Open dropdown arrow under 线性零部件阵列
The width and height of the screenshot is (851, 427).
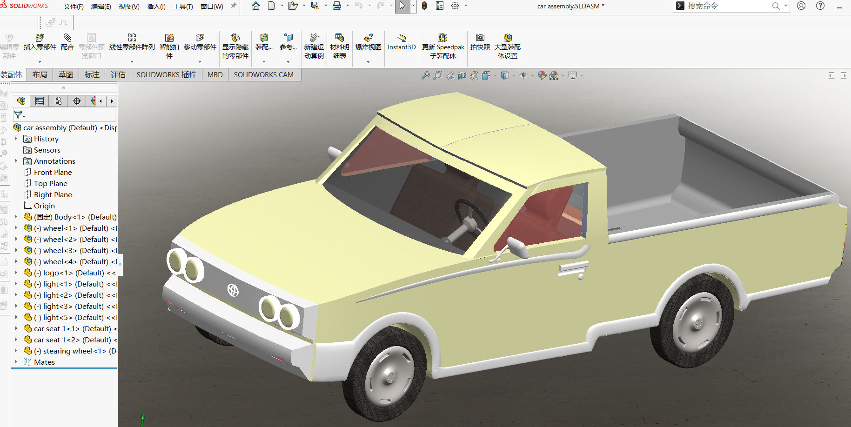(132, 62)
